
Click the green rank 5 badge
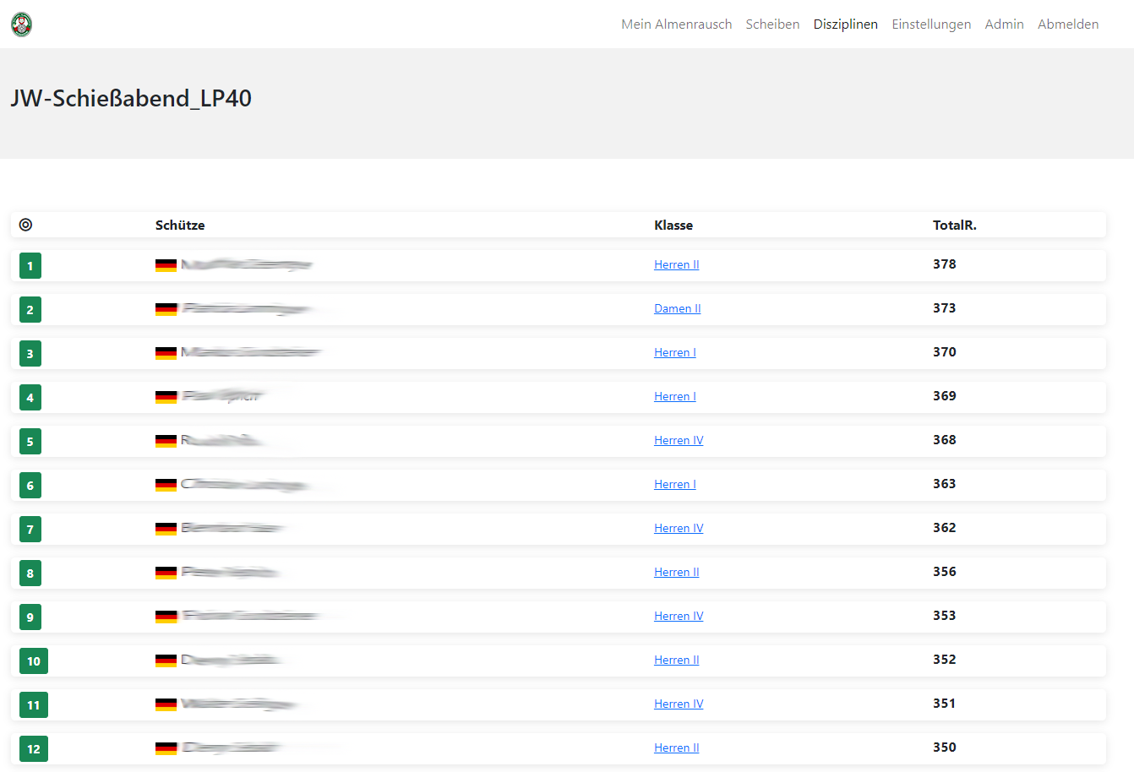coord(30,442)
